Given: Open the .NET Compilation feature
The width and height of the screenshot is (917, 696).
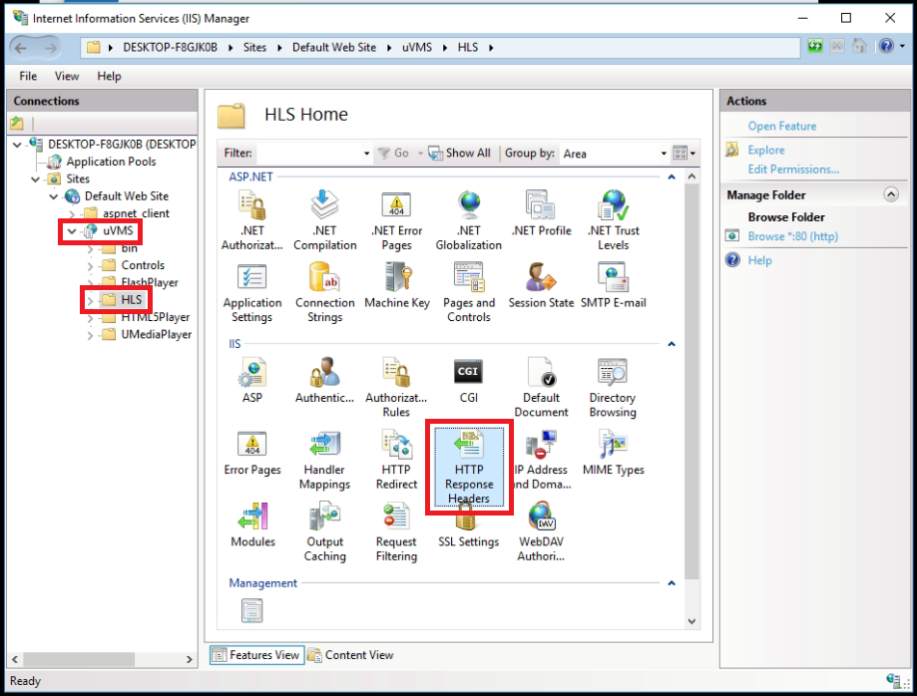Looking at the screenshot, I should (324, 221).
